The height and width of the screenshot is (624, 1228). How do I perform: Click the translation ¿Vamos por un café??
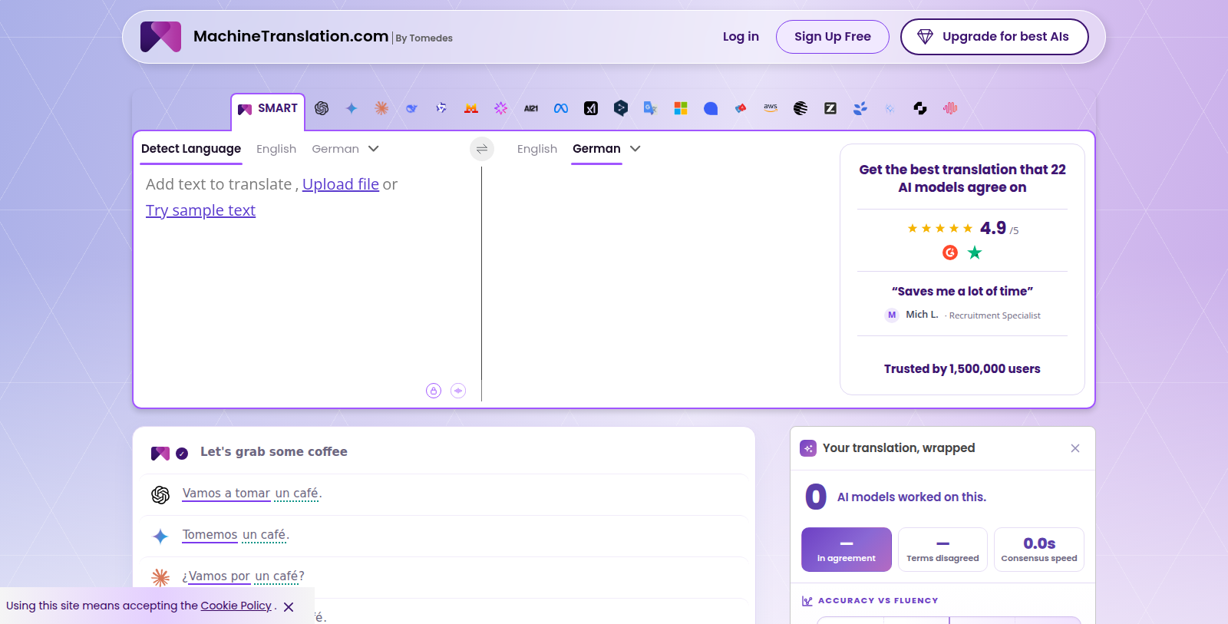tap(243, 576)
